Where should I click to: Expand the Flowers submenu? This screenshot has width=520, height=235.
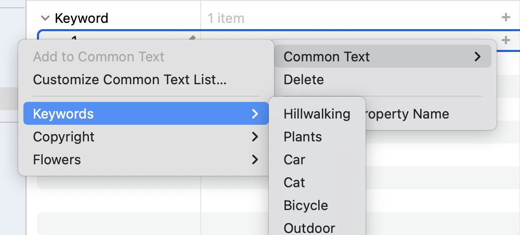click(146, 160)
